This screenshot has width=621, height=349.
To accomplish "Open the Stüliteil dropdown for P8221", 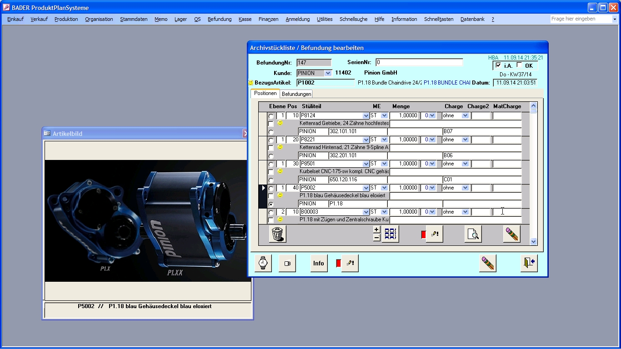I will (x=366, y=140).
